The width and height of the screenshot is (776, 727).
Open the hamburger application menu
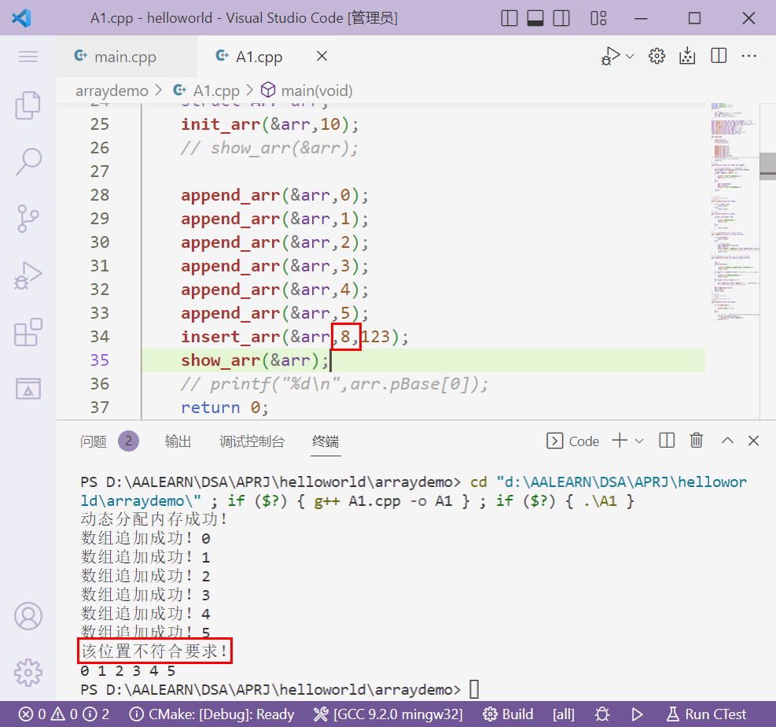pos(28,57)
